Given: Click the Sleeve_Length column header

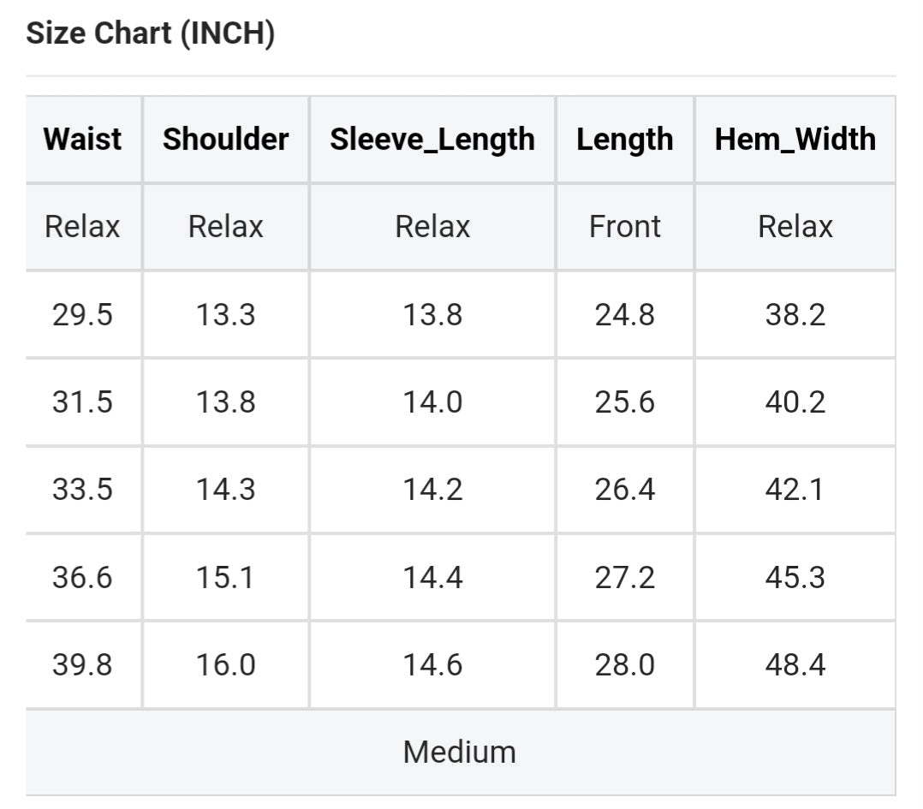Looking at the screenshot, I should click(432, 140).
